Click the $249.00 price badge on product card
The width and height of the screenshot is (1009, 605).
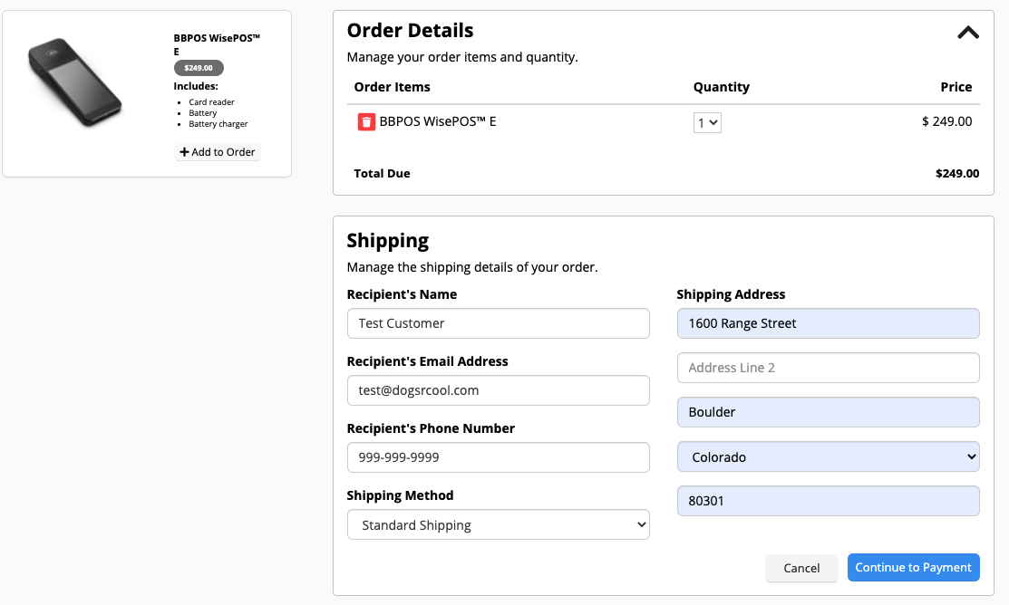pos(199,68)
